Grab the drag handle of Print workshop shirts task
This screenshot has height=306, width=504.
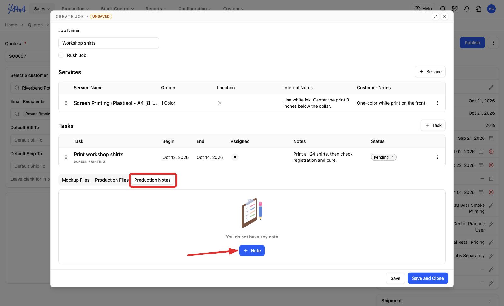click(66, 157)
